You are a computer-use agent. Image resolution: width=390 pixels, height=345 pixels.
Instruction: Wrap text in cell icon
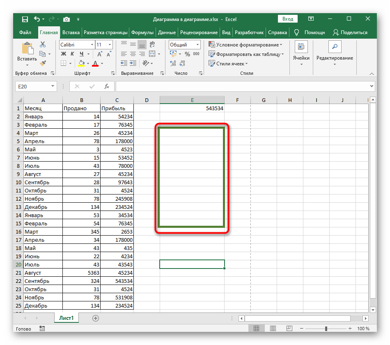[x=152, y=44]
